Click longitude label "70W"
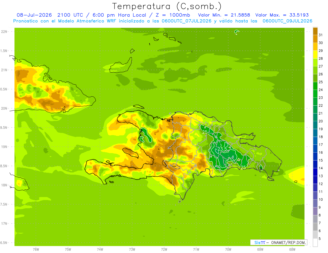This screenshot has height=253, width=328. click(228, 249)
